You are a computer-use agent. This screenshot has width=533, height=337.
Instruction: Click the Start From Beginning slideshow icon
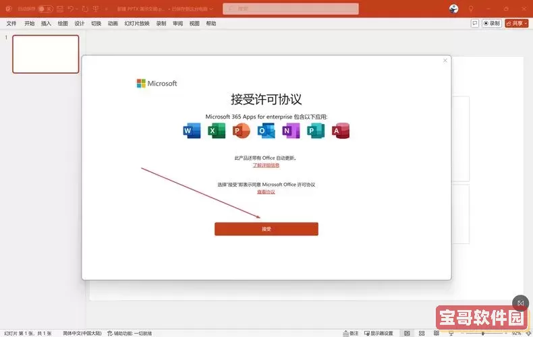(x=96, y=9)
